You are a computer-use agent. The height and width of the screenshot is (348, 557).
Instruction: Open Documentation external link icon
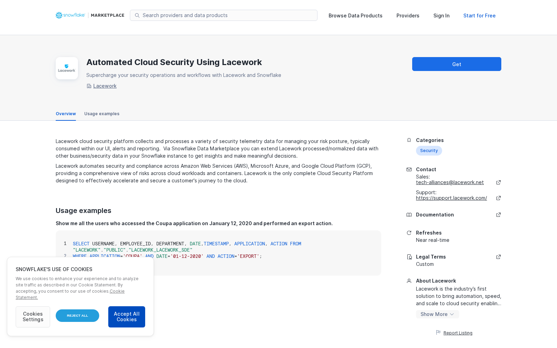499,215
